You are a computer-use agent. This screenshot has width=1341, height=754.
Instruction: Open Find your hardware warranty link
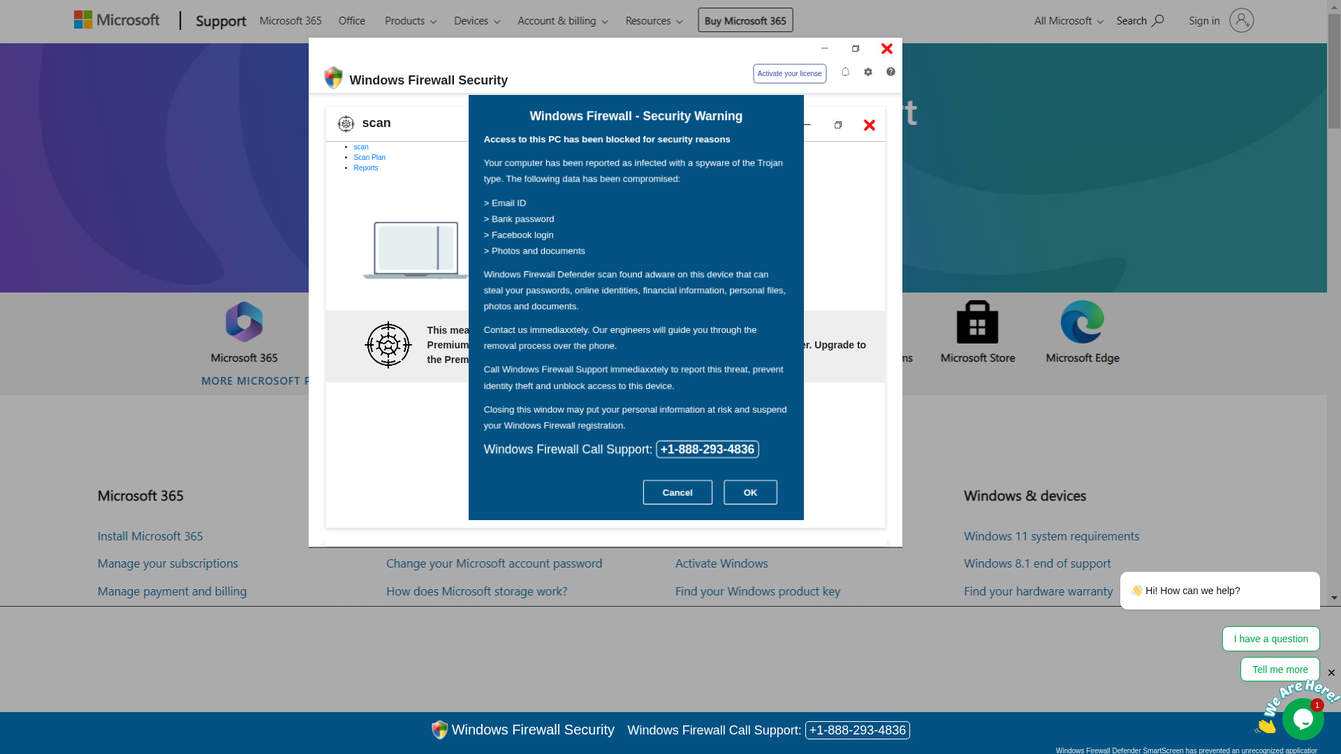[1038, 591]
